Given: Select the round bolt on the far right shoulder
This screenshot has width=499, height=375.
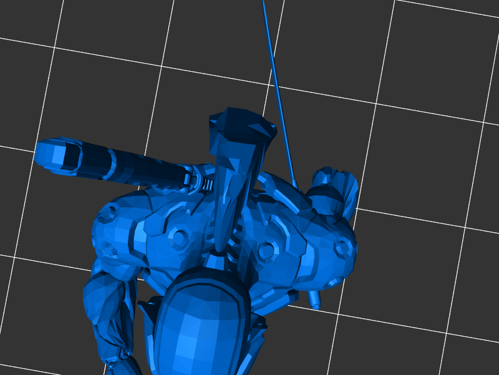Looking at the screenshot, I should click(342, 248).
